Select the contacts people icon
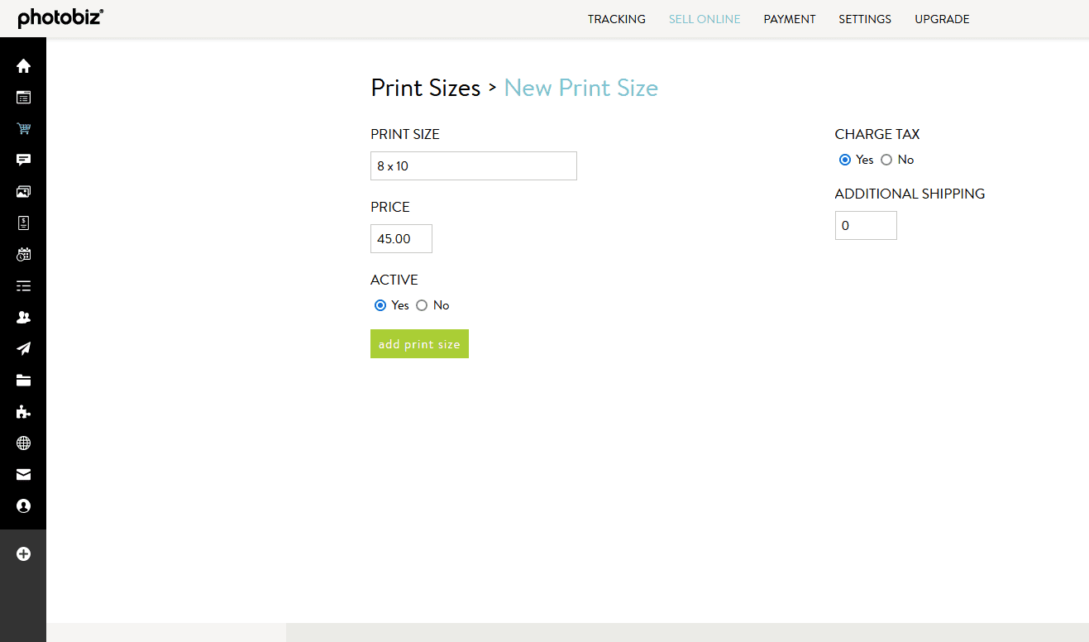Screen dimensions: 1089x642 (x=23, y=317)
